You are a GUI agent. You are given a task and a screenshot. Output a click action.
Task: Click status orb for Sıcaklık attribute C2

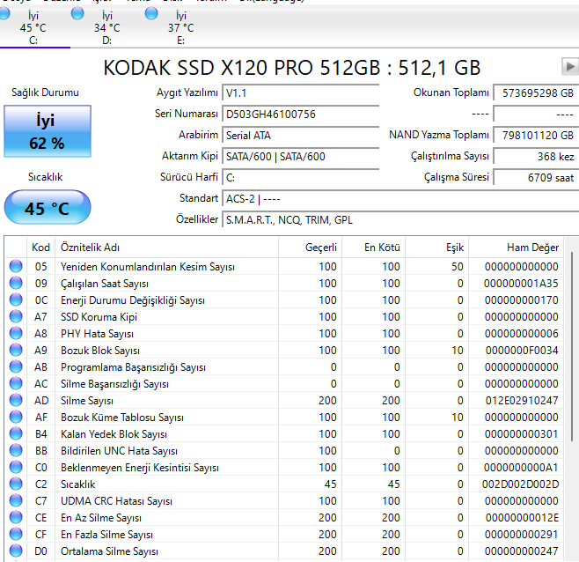[16, 484]
